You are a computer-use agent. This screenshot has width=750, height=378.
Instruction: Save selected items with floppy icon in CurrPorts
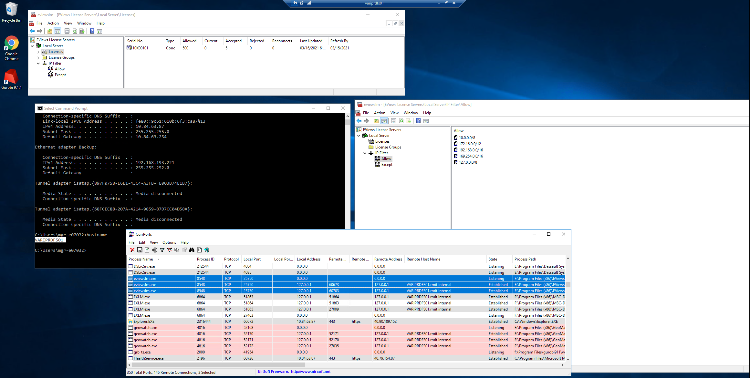click(140, 250)
